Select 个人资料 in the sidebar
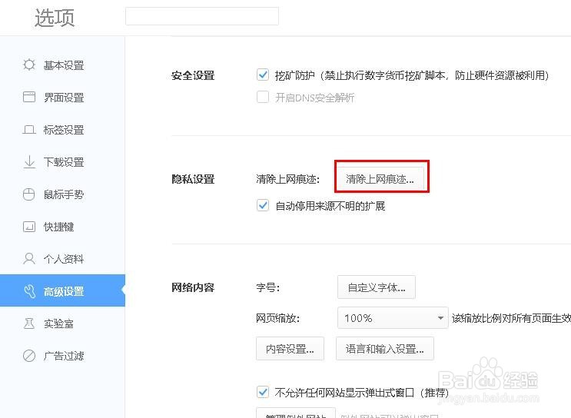Screen dimensions: 571x418 coord(63,258)
